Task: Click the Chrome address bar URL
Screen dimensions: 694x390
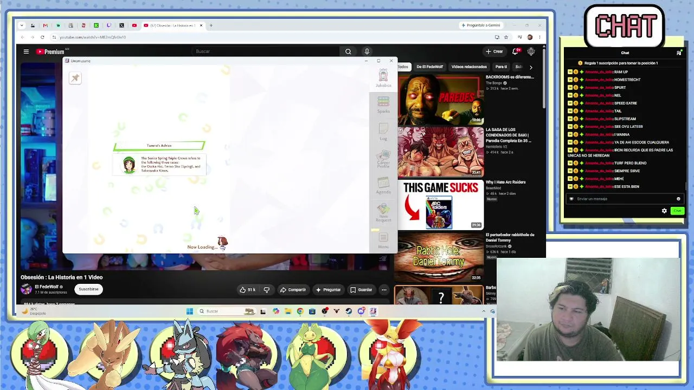Action: tap(93, 37)
